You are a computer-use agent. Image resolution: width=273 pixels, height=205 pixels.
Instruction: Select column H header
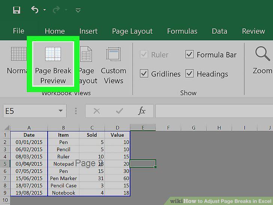219,128
